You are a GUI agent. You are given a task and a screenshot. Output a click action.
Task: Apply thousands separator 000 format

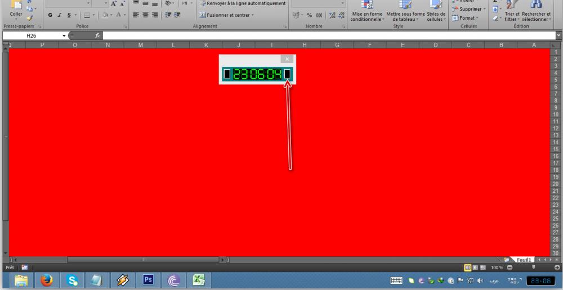point(319,15)
